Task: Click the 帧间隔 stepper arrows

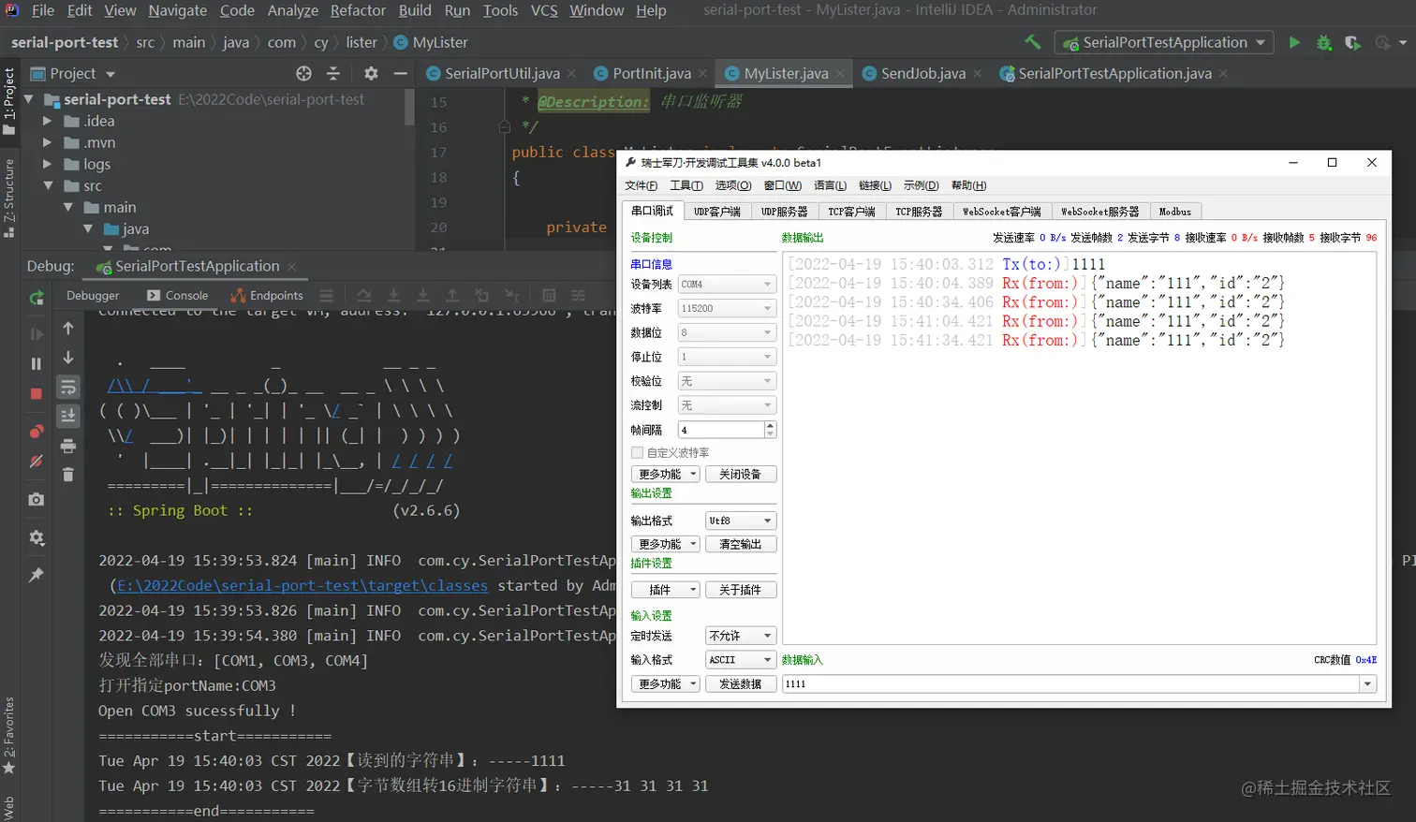Action: tap(771, 430)
